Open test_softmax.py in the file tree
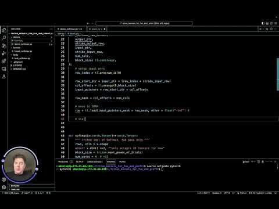 [32, 58]
